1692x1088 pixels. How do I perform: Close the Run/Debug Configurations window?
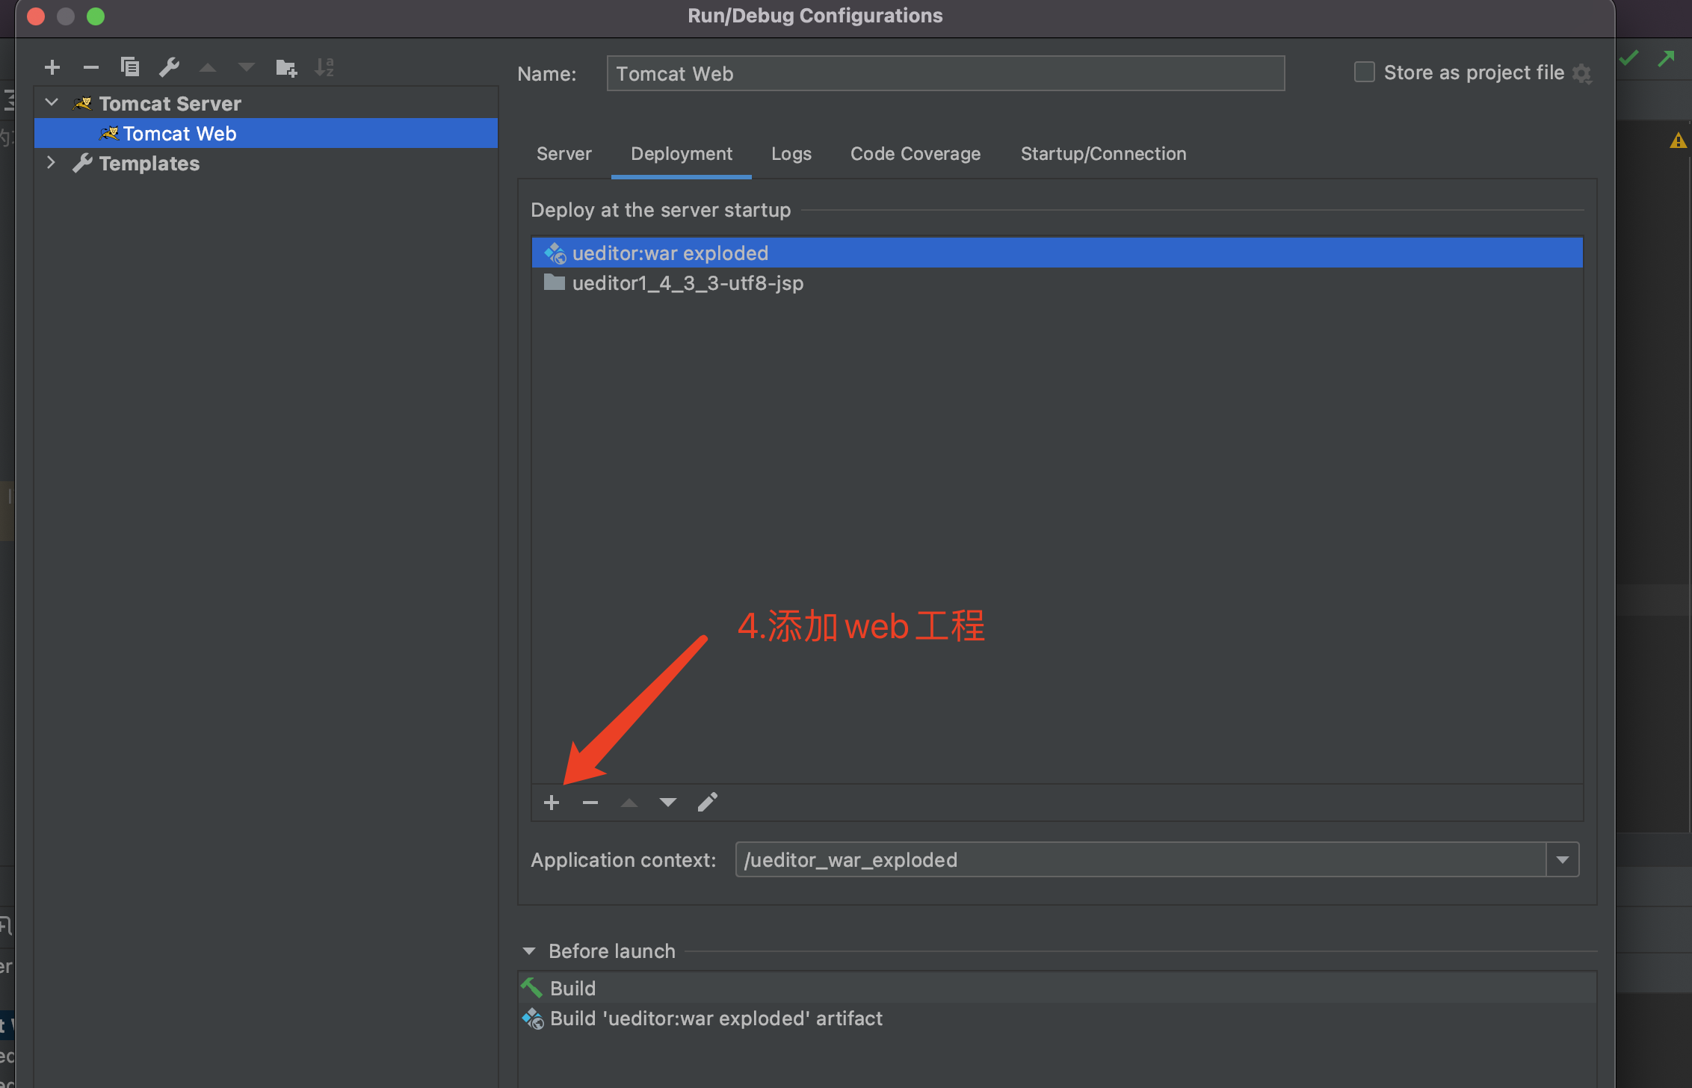coord(36,16)
